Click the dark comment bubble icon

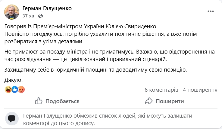pyautogui.click(x=12, y=119)
